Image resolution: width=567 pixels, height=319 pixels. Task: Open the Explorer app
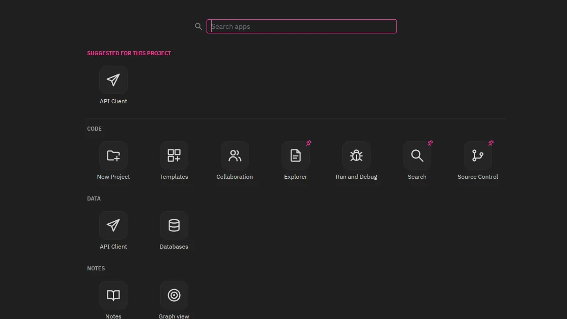tap(296, 155)
